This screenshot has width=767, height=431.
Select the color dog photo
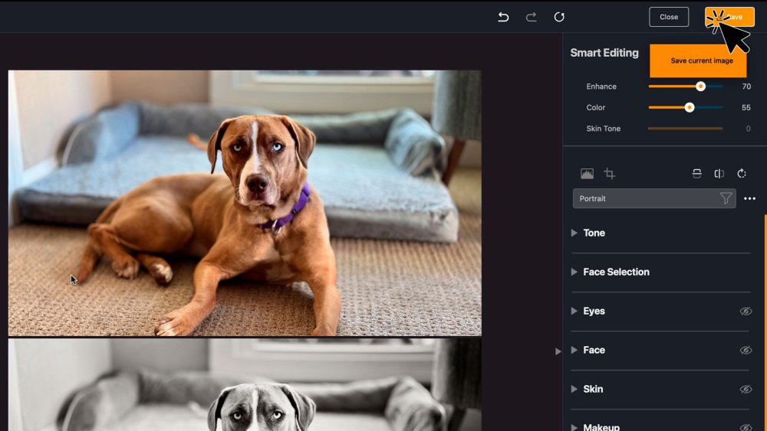[x=245, y=203]
